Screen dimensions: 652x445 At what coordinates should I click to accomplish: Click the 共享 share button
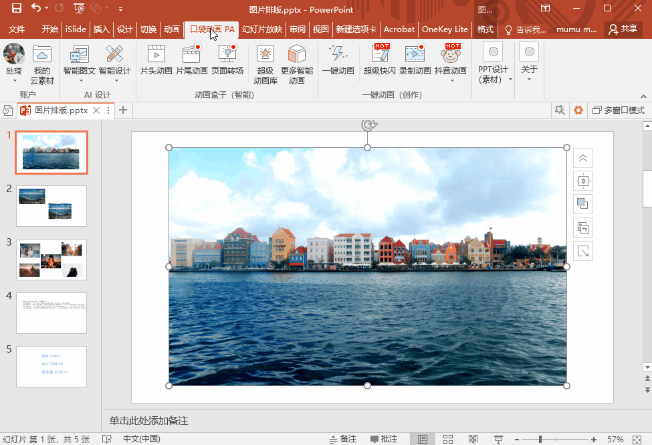(623, 29)
